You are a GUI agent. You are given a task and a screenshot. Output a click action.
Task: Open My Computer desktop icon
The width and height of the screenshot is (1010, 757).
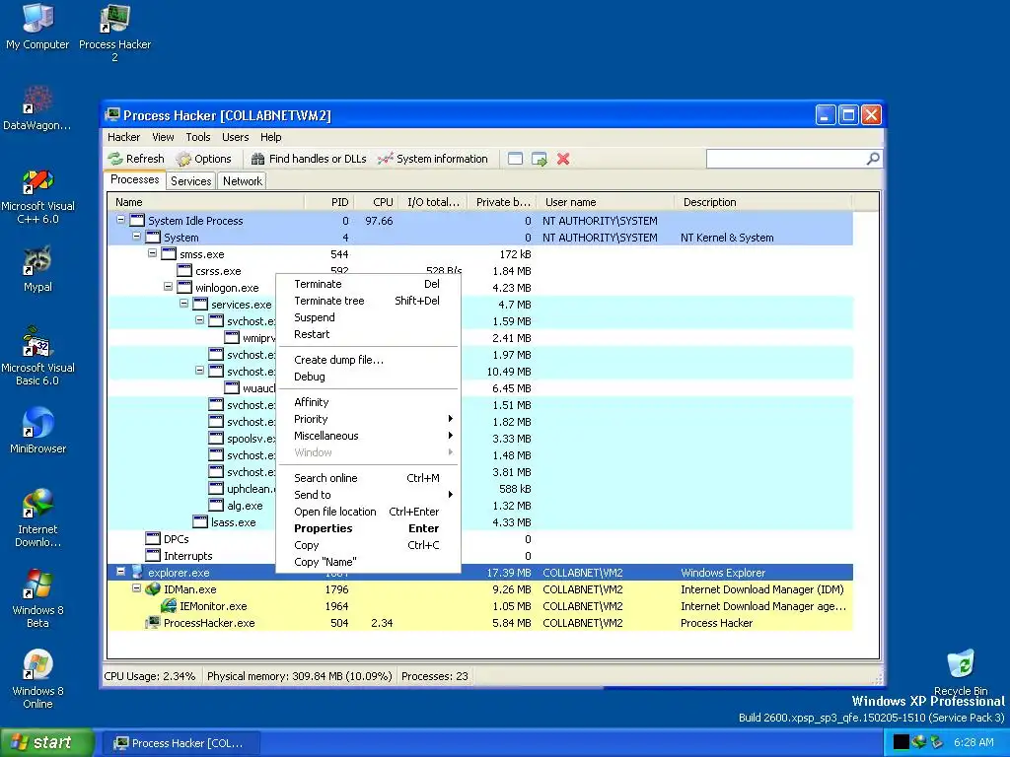[x=37, y=27]
